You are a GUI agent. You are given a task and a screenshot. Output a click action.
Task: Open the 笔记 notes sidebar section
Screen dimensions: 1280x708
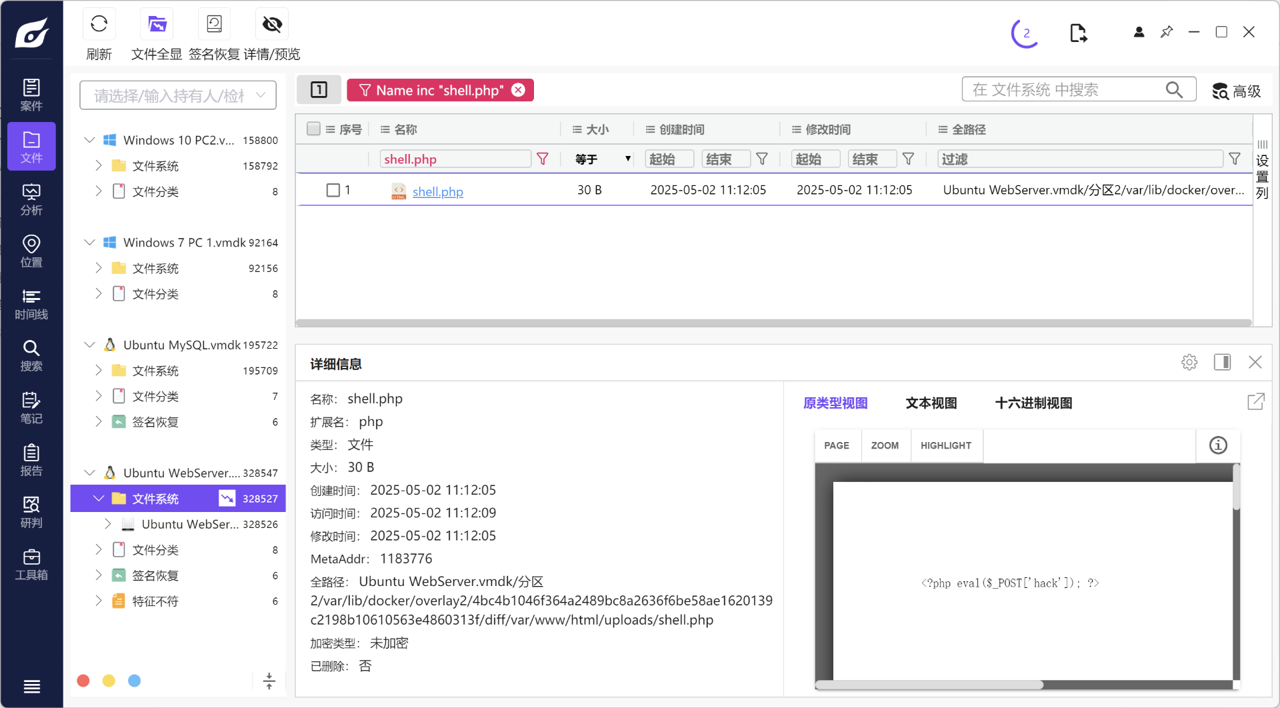coord(31,407)
